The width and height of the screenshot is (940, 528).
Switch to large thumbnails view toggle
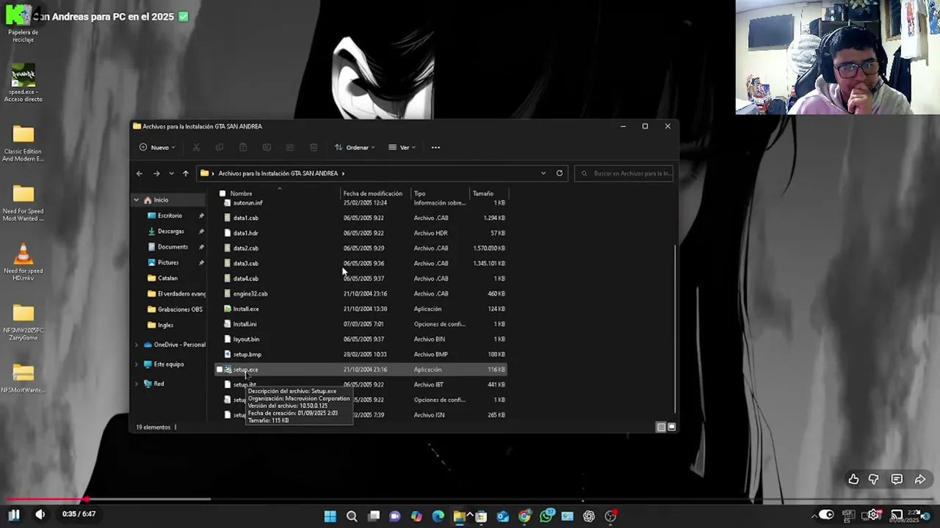pyautogui.click(x=671, y=427)
